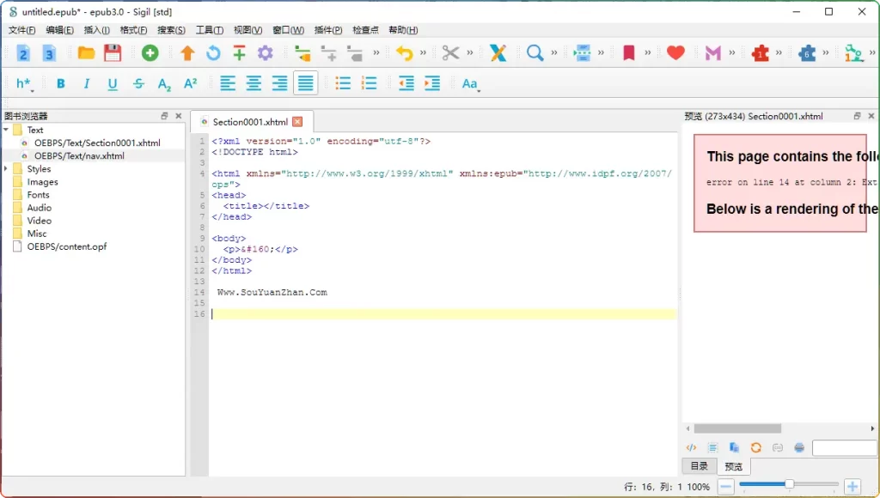This screenshot has width=880, height=498.
Task: Open heading style h* dropdown
Action: click(25, 84)
